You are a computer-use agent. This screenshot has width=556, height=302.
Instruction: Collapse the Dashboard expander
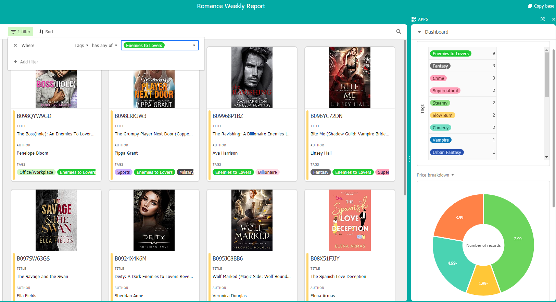(419, 32)
